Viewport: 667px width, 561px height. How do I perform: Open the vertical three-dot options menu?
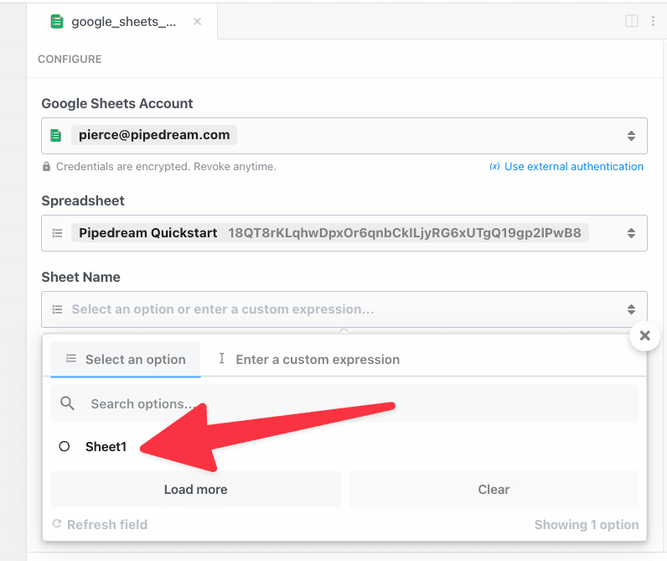pyautogui.click(x=653, y=21)
